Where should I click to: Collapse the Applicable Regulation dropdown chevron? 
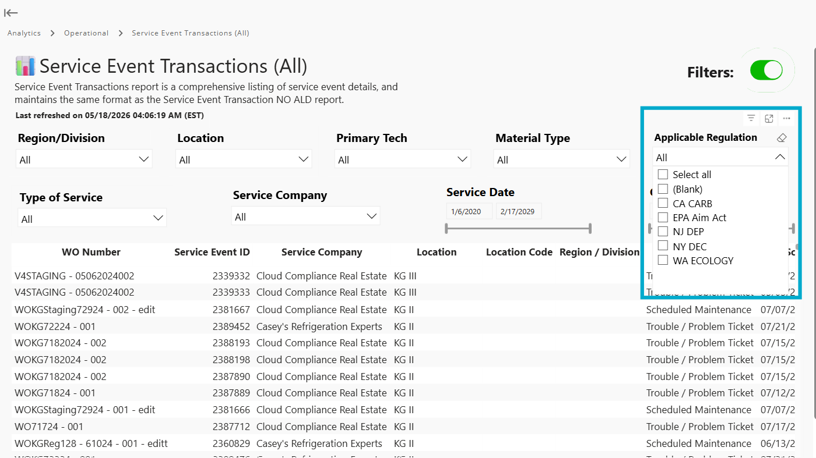(x=779, y=157)
